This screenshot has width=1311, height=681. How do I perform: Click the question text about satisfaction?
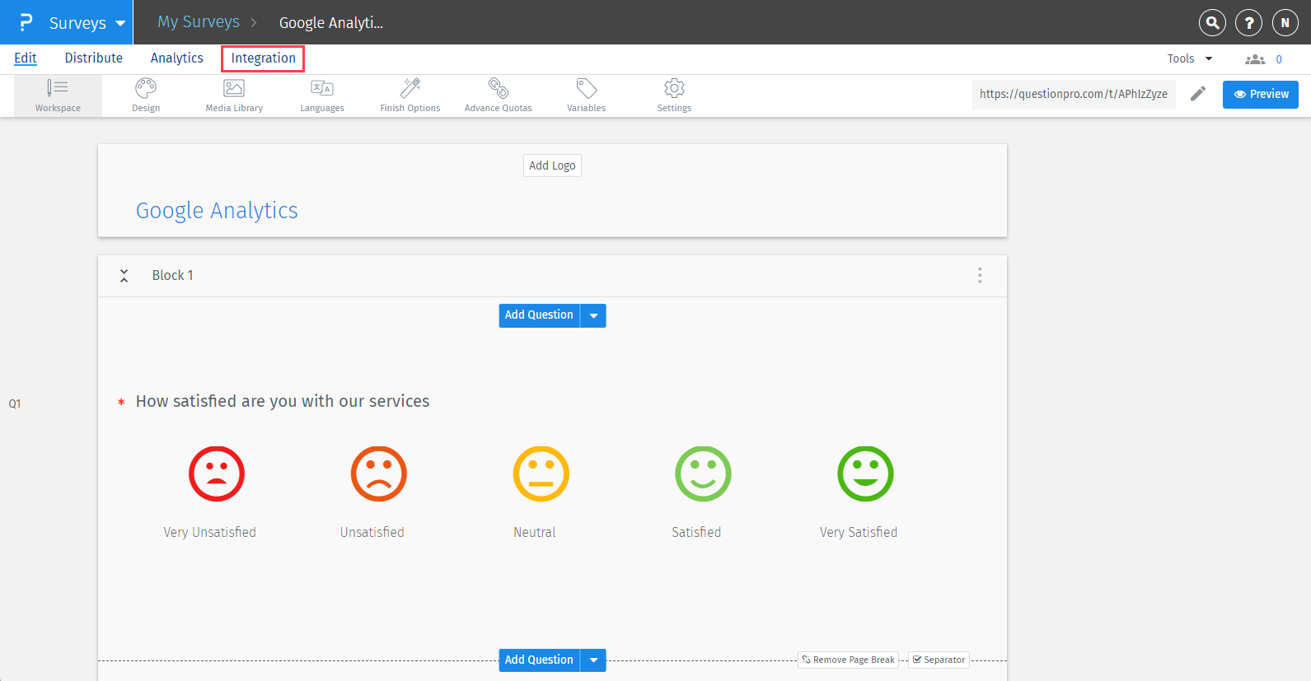(283, 401)
